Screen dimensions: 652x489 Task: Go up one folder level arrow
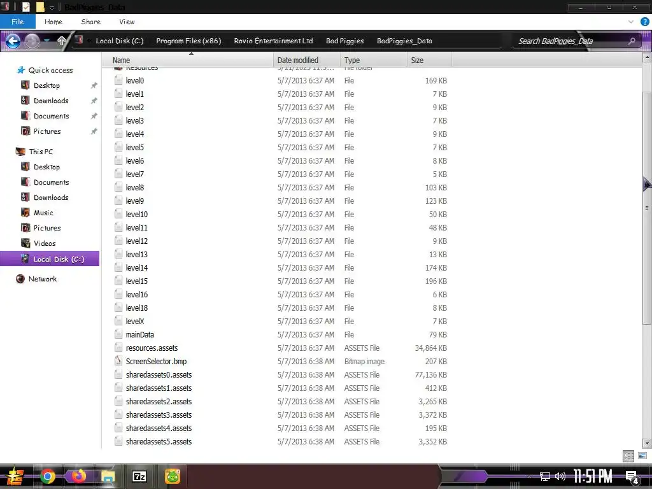62,41
